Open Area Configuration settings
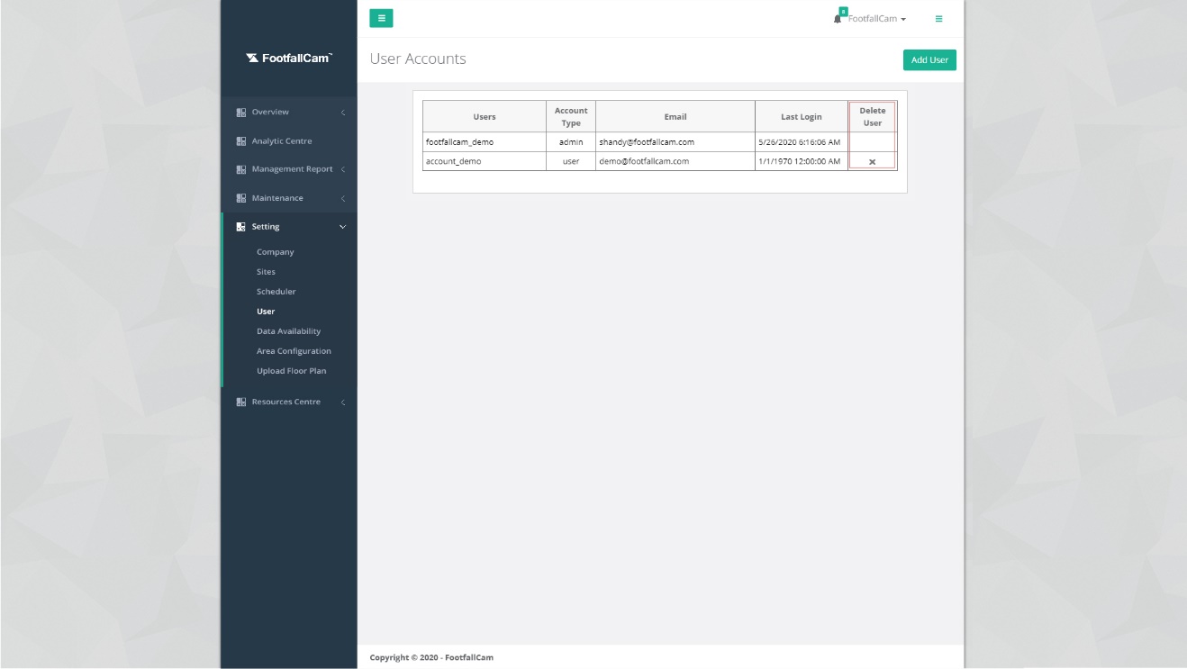This screenshot has height=669, width=1187. pos(294,351)
